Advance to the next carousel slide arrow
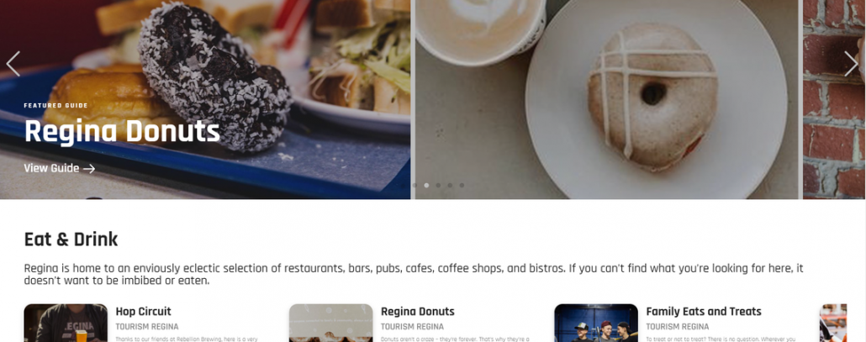 851,63
